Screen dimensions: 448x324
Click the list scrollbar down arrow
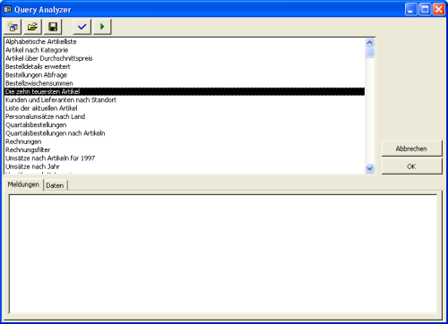tap(369, 168)
